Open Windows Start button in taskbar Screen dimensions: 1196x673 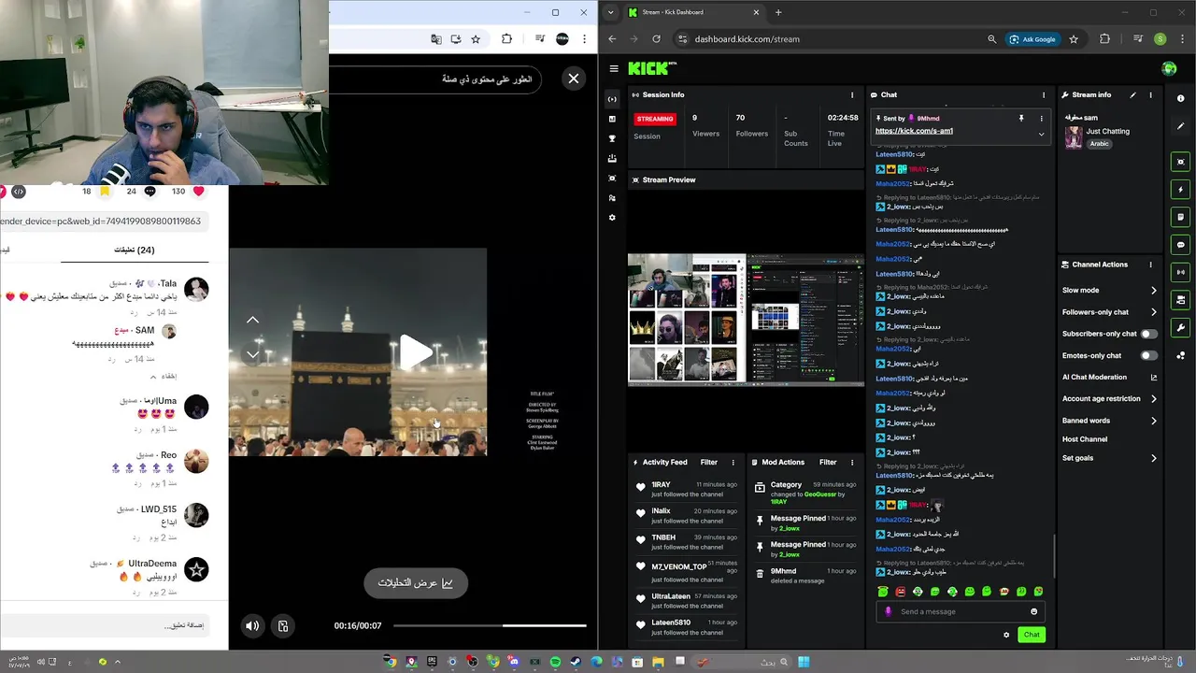[804, 662]
